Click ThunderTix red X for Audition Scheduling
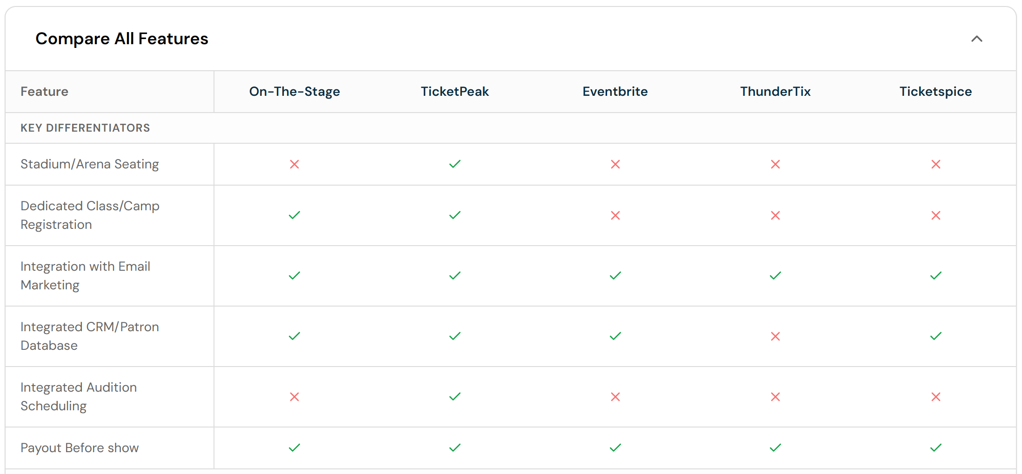This screenshot has height=474, width=1022. point(775,397)
